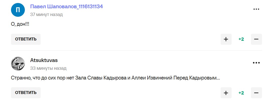
Task: Open three-dot menu on Atsuktuvas's comment
Action: [x=256, y=63]
